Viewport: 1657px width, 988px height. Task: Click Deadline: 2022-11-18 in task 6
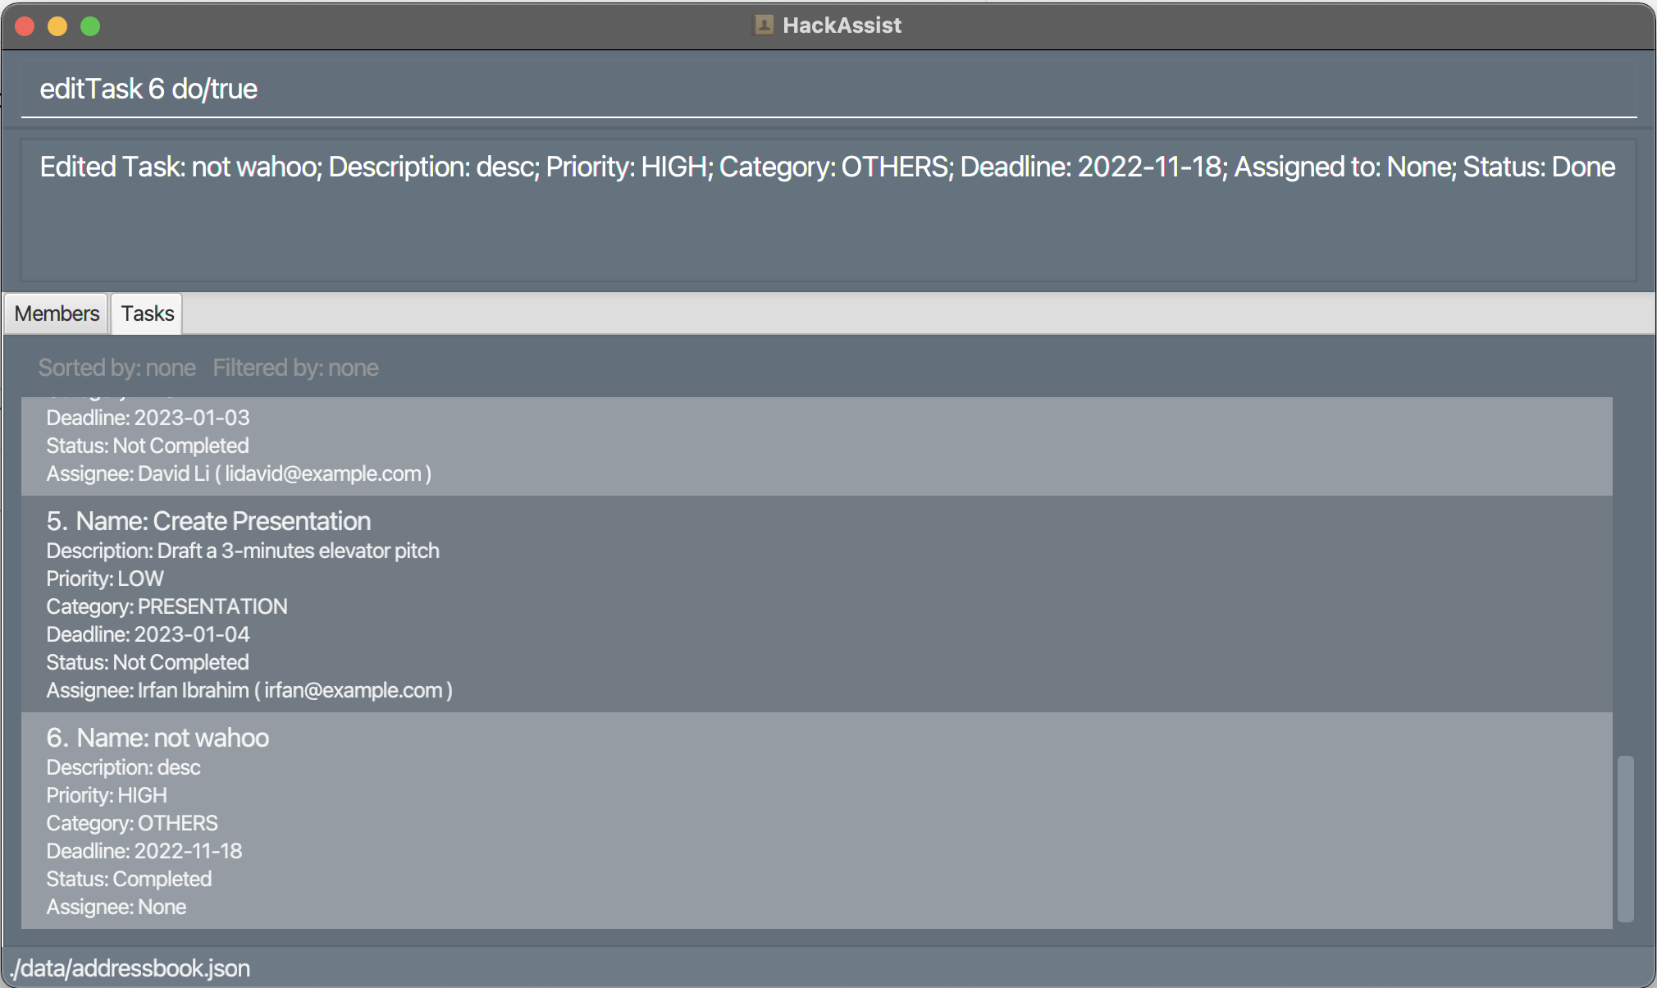[x=144, y=851]
